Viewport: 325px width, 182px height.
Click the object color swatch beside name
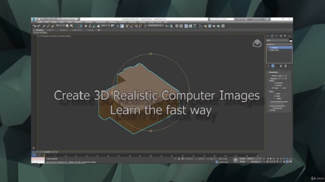[290, 40]
